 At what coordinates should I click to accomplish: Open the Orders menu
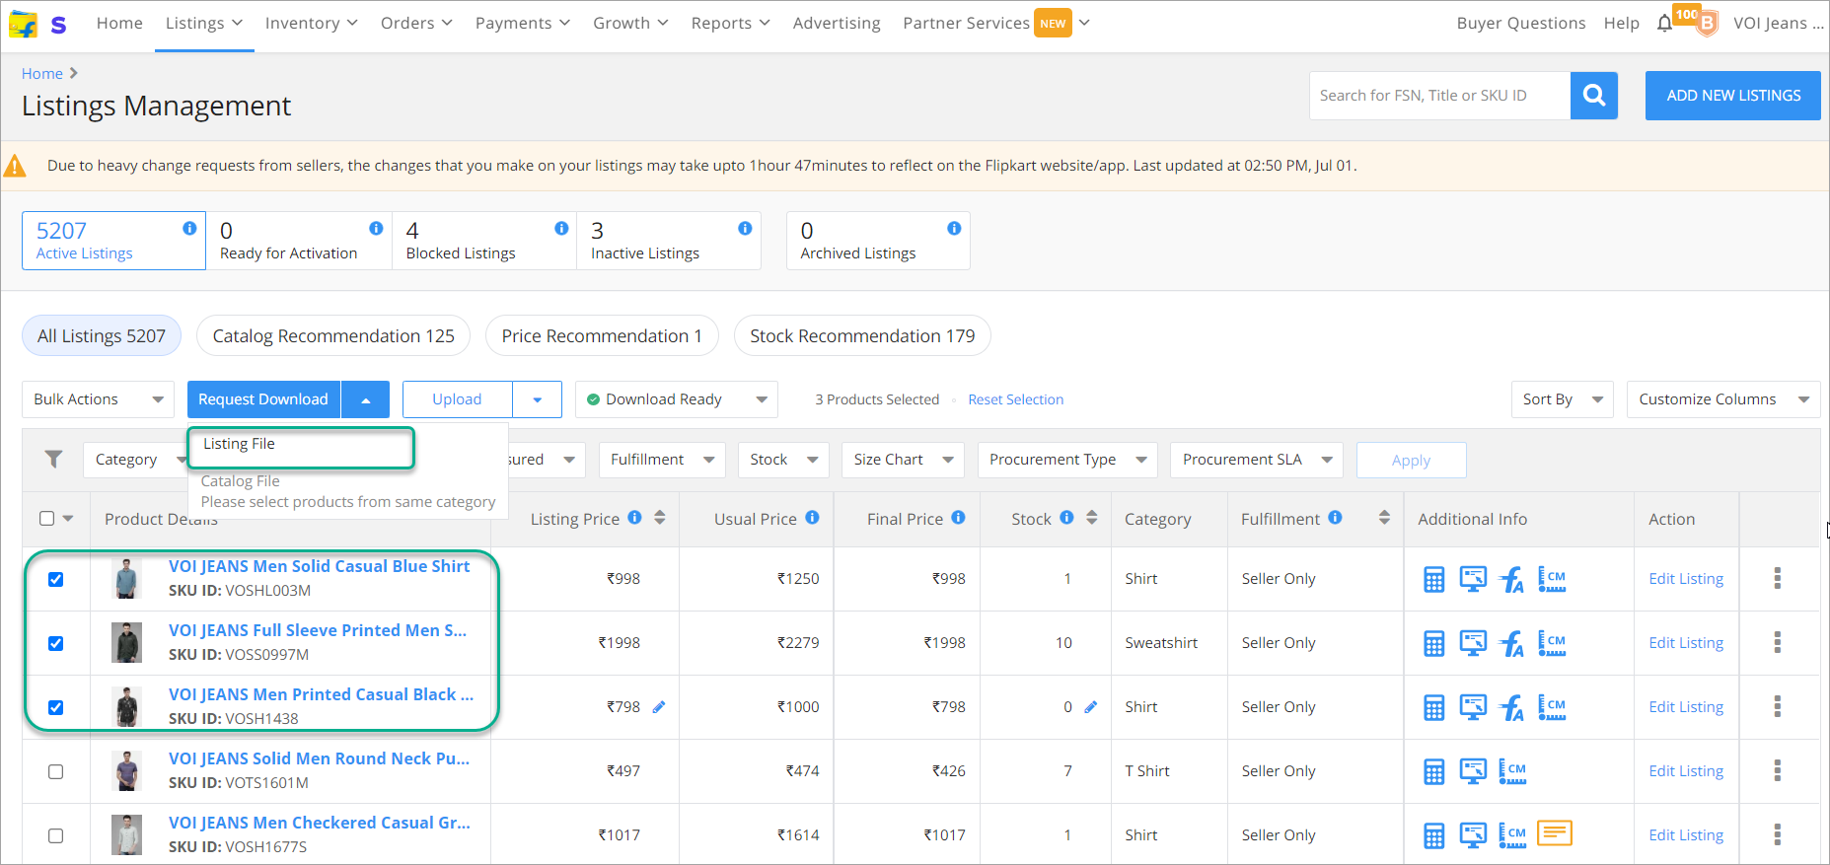pyautogui.click(x=416, y=23)
